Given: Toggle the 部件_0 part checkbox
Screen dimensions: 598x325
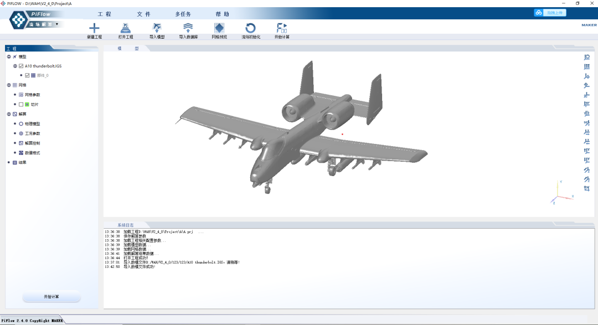Looking at the screenshot, I should tap(27, 75).
